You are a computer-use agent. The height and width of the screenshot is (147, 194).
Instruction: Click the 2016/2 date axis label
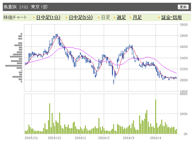tap(104, 138)
